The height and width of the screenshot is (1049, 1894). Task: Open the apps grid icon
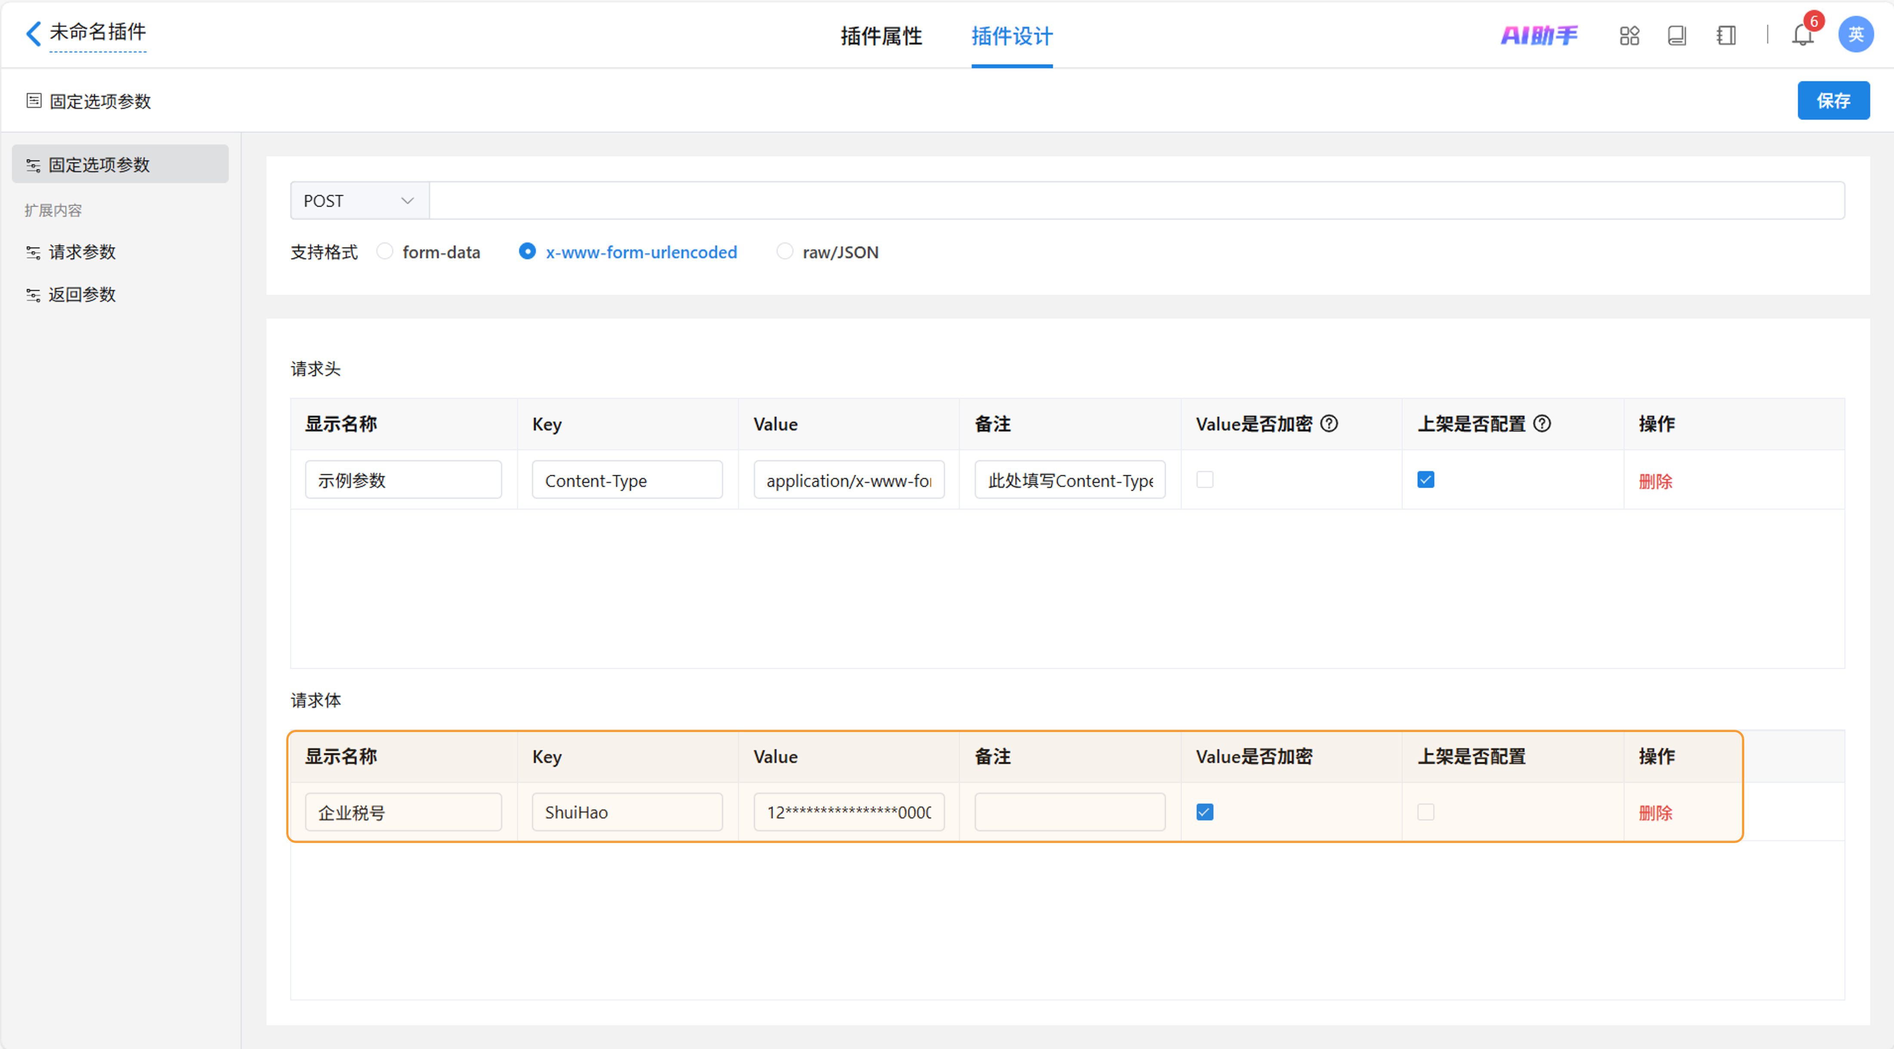click(x=1629, y=35)
